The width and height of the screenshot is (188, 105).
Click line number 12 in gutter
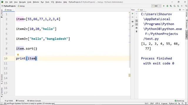click(x=6, y=68)
